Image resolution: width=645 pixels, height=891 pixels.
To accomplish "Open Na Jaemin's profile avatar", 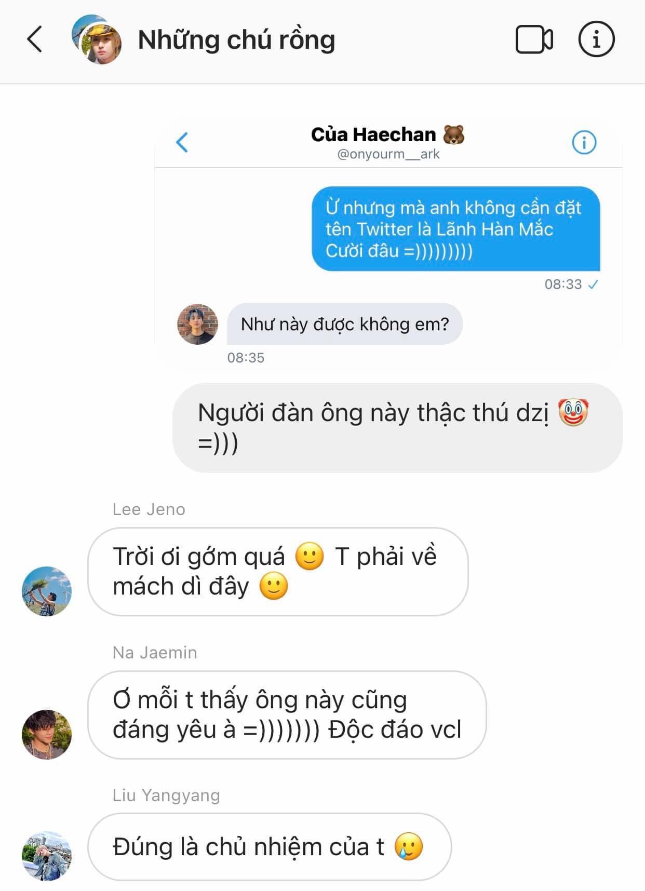I will (47, 735).
